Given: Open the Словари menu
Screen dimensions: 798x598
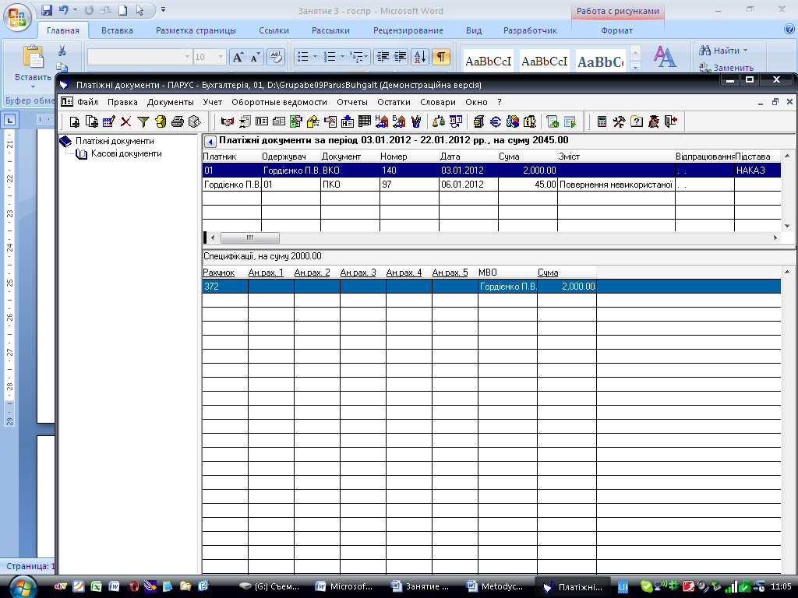Looking at the screenshot, I should pyautogui.click(x=438, y=102).
